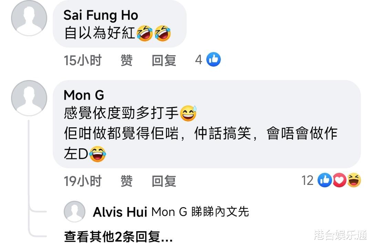Screen dimensions: 372x247
Task: Click the thumbs-up reaction icon beside 4
Action: coord(214,59)
